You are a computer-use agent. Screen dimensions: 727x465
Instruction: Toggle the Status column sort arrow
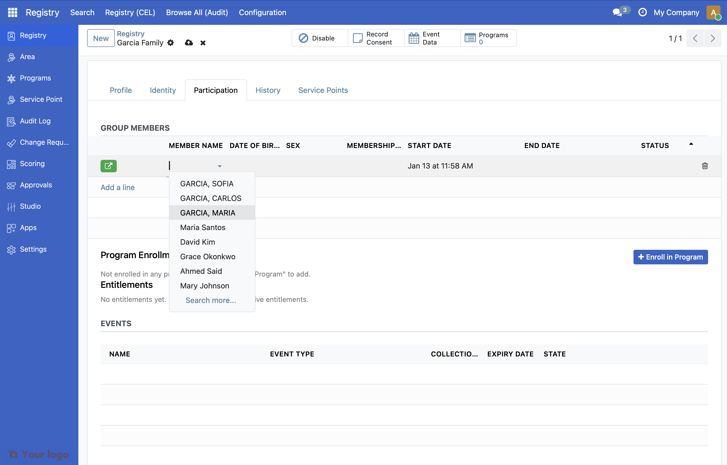[691, 144]
